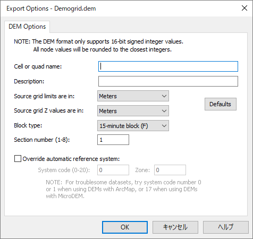The width and height of the screenshot is (253, 239).
Task: Click the troublesome datasets NOTE text
Action: 123,189
